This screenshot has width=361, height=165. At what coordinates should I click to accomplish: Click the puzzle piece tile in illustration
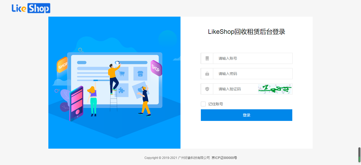122,90
